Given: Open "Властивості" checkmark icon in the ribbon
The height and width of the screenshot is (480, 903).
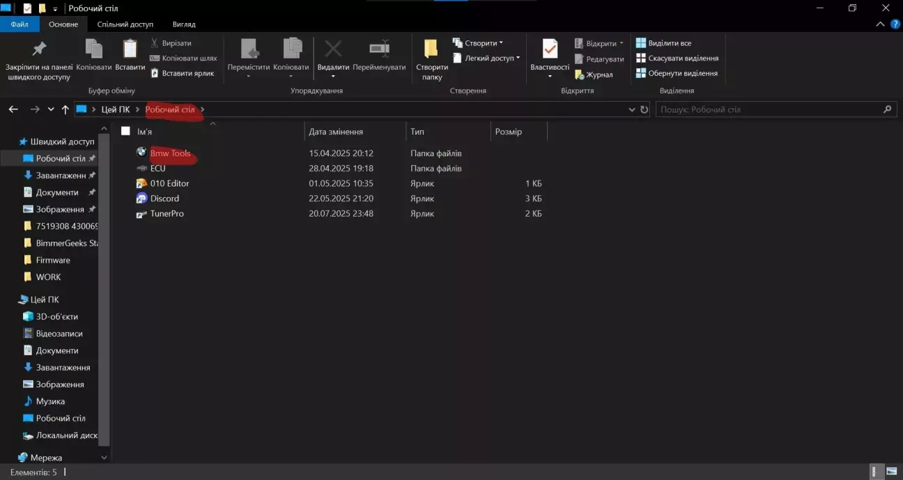Looking at the screenshot, I should 550,49.
